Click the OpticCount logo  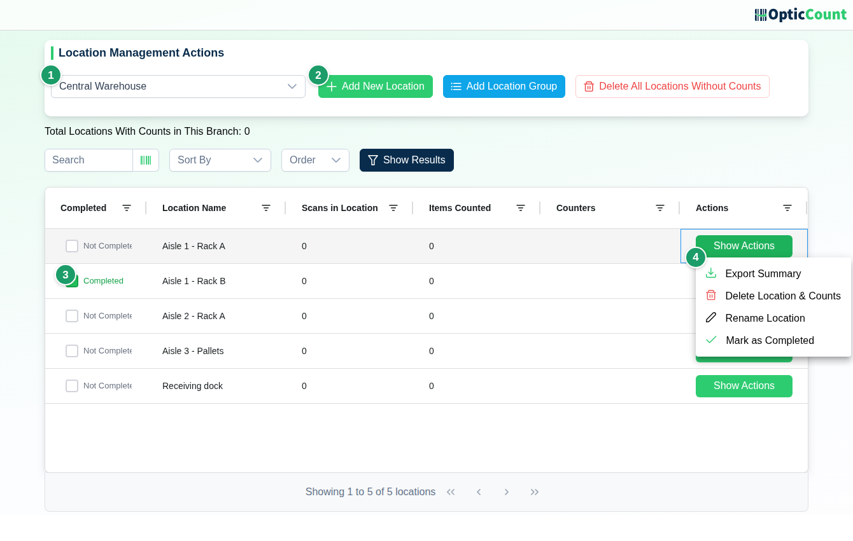pyautogui.click(x=800, y=15)
